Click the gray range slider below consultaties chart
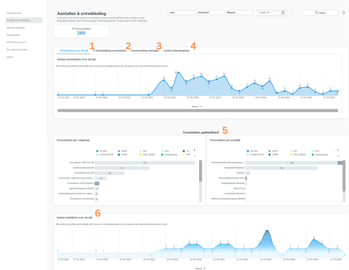Image resolution: width=349 pixels, height=270 pixels. [198, 111]
